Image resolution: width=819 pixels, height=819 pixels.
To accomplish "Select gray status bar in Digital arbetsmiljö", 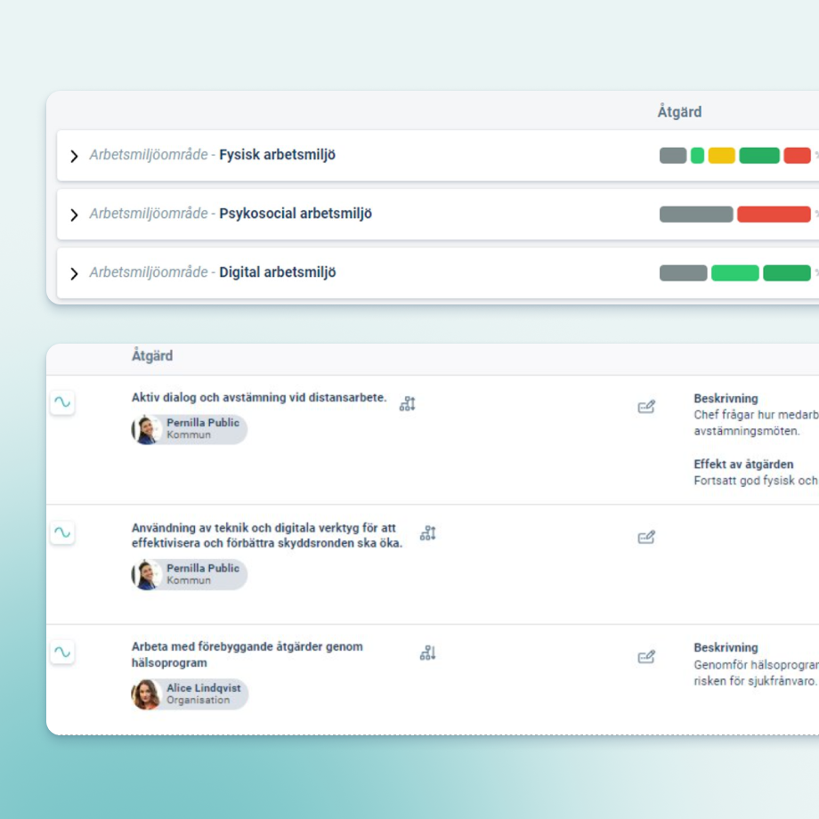I will coord(683,273).
